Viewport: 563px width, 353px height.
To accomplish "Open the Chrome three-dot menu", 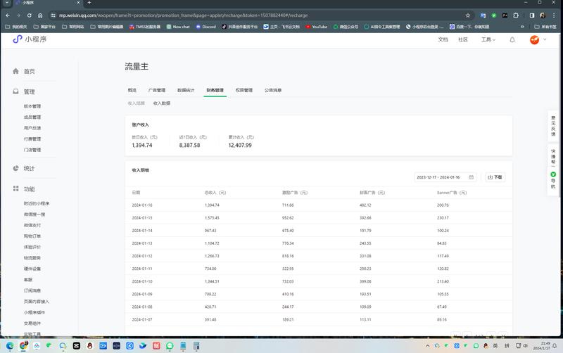I will (x=554, y=15).
